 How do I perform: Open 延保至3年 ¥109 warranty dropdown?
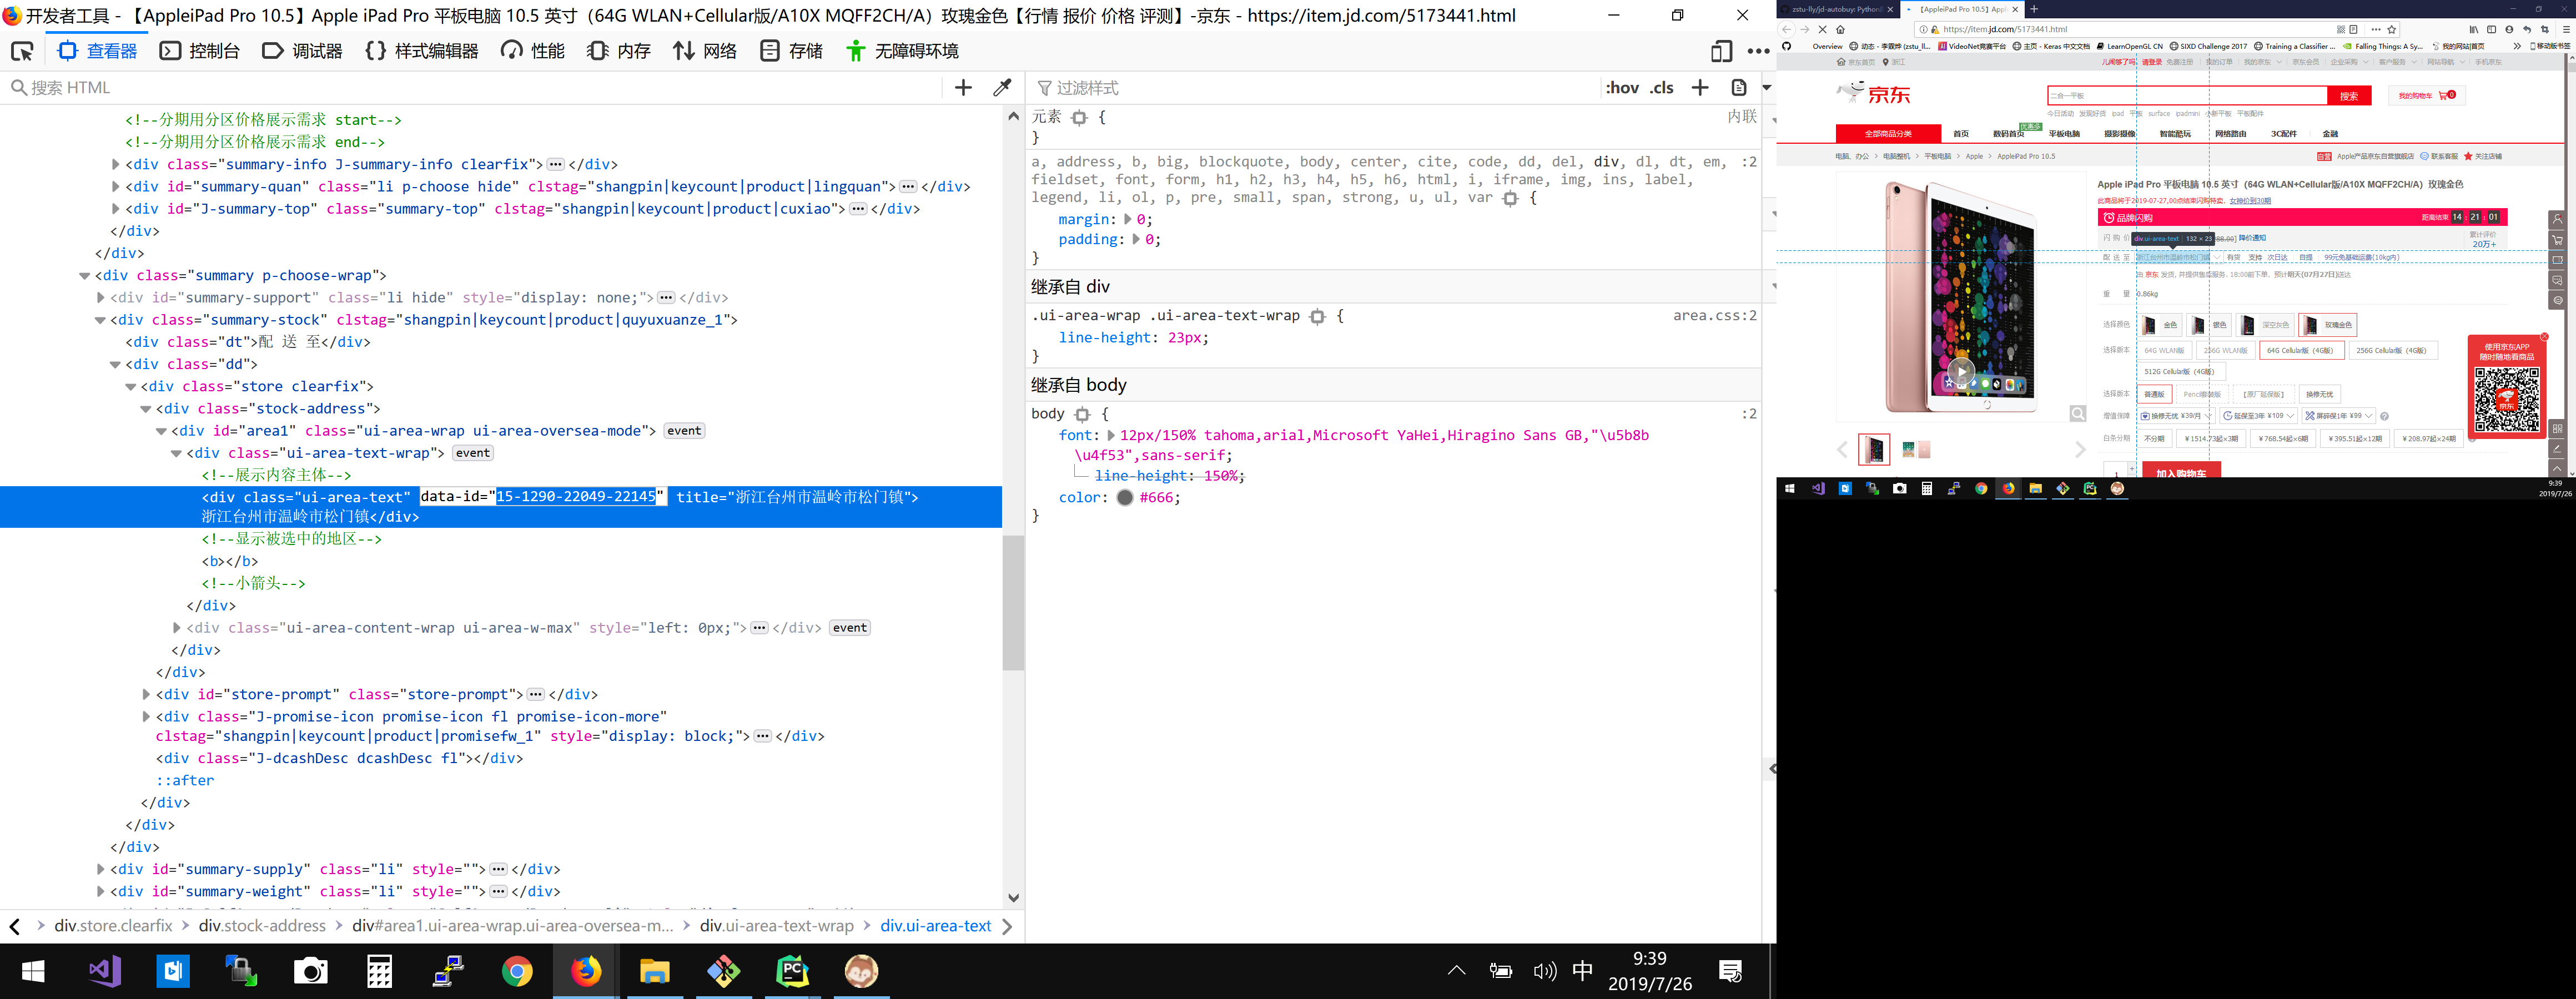coord(2259,416)
